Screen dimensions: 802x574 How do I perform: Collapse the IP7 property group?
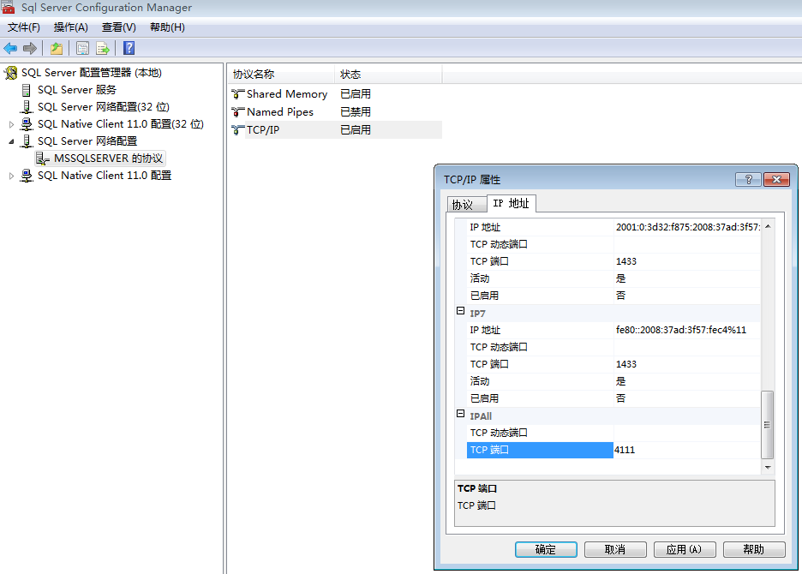click(x=460, y=311)
